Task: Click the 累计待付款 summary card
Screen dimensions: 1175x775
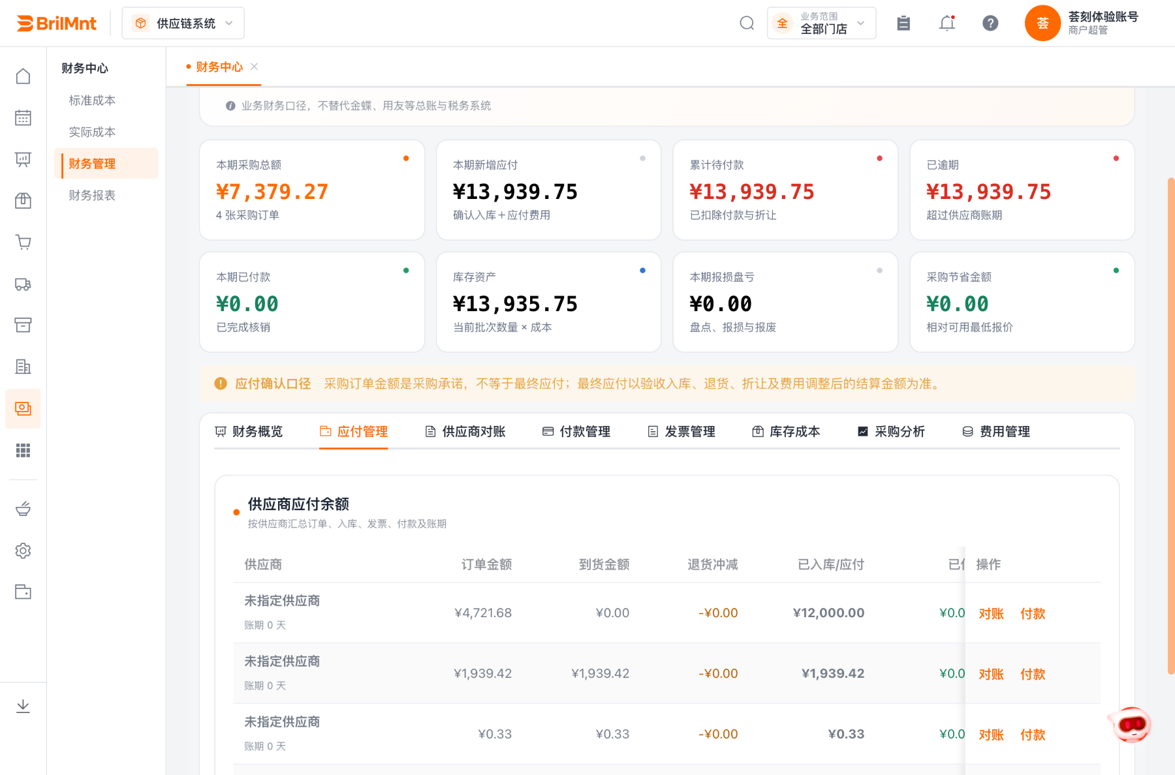Action: coord(785,190)
